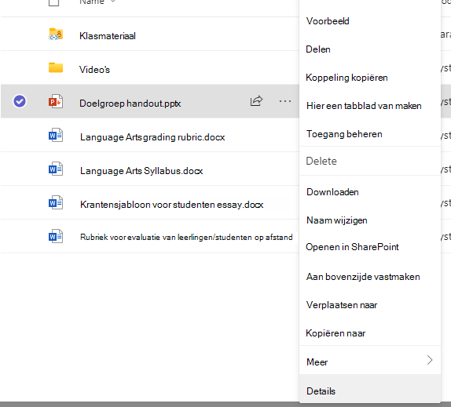The width and height of the screenshot is (451, 407).
Task: Open the three-dots menu for Doelgroep handout.pptx
Action: tap(285, 101)
